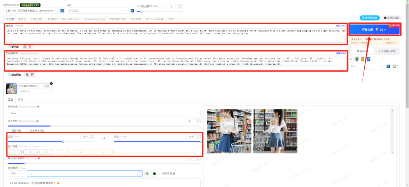
Task: Open the VAE dropdown
Action: tap(98, 11)
